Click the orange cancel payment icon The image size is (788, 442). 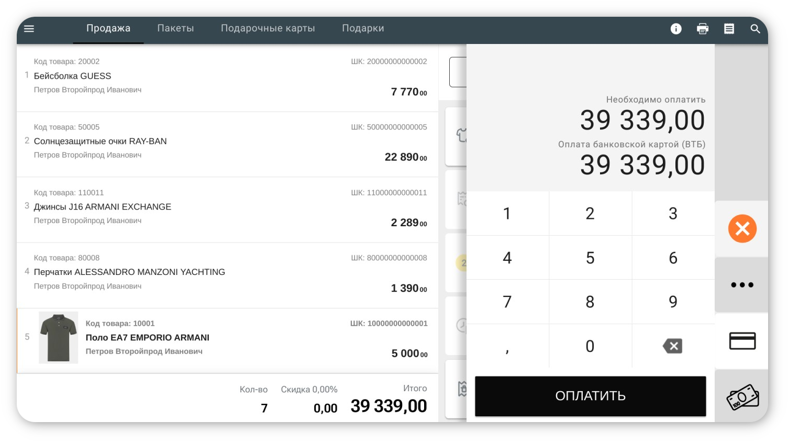point(742,228)
